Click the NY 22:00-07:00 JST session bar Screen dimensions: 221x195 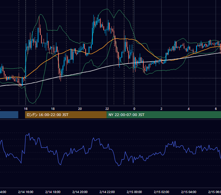163,115
